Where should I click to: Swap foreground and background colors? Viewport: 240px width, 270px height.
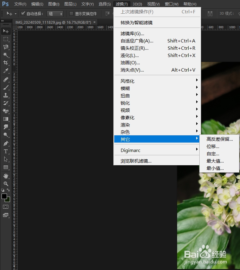(x=8, y=190)
